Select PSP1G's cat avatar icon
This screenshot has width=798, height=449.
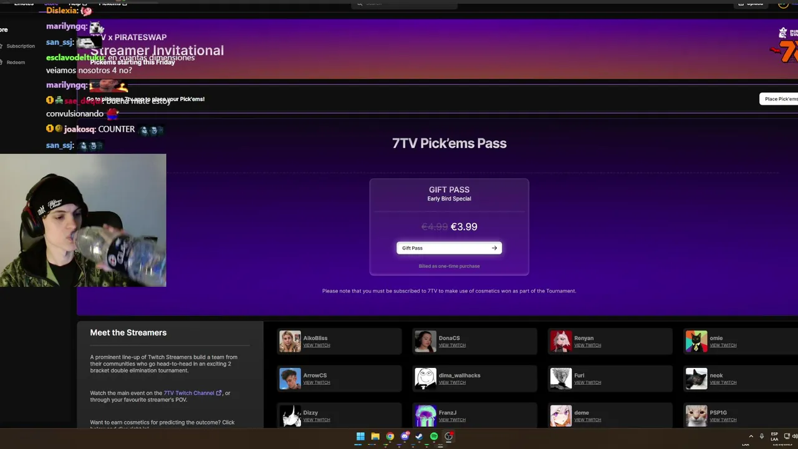(x=696, y=416)
